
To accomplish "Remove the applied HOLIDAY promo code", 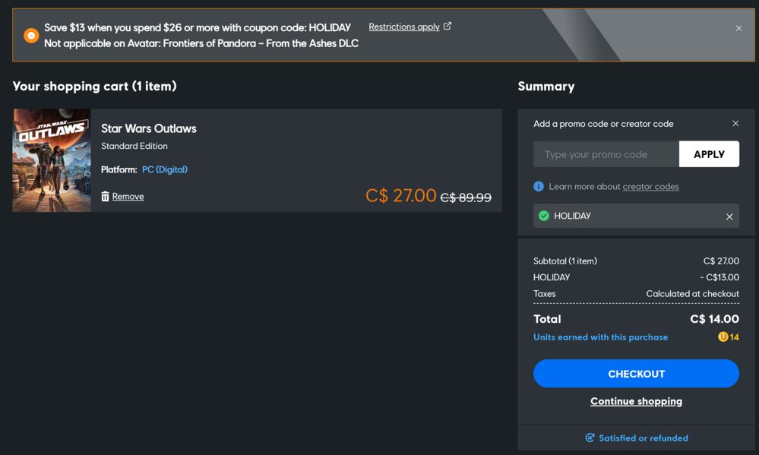I will pos(729,216).
